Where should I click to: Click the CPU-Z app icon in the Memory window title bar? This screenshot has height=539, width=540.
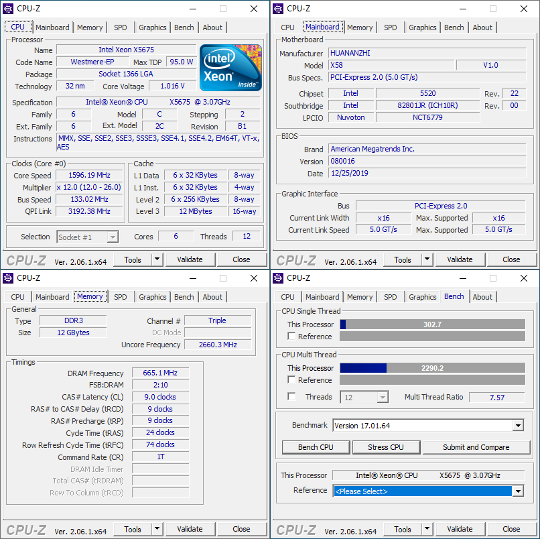7,278
